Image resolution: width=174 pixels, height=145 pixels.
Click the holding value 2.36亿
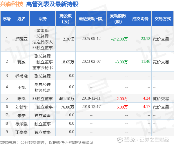[68, 39]
